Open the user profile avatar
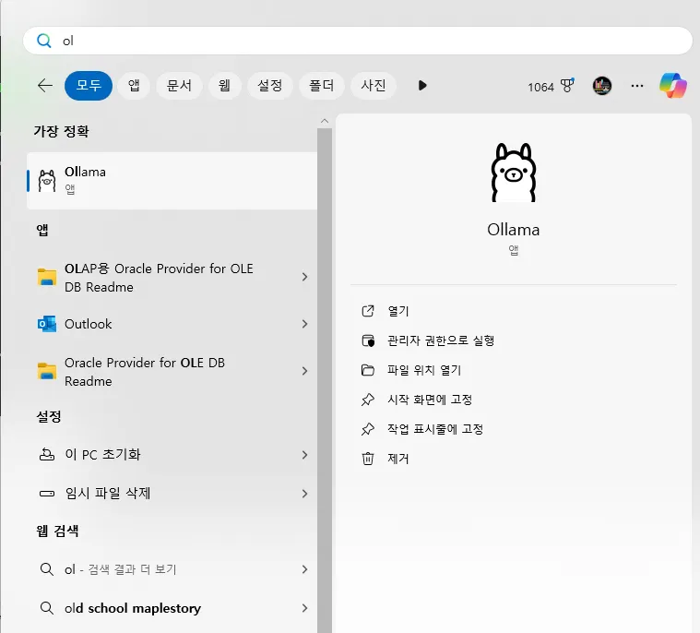700x633 pixels. pyautogui.click(x=602, y=86)
